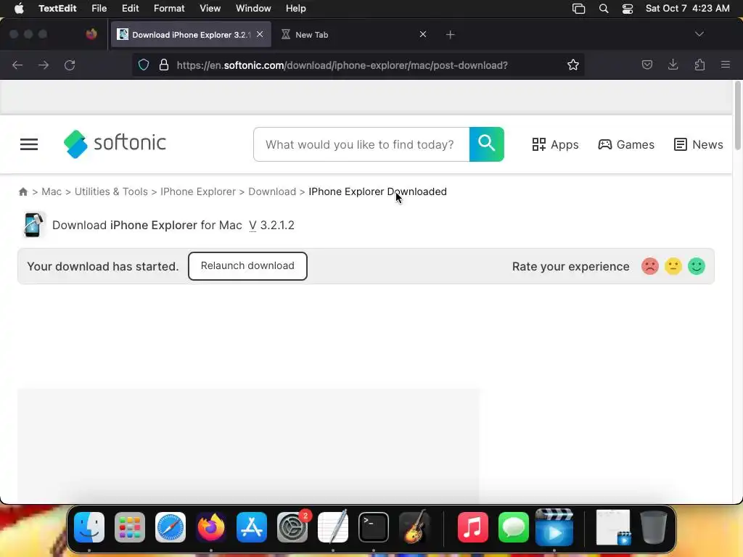Open the Games section

[626, 144]
